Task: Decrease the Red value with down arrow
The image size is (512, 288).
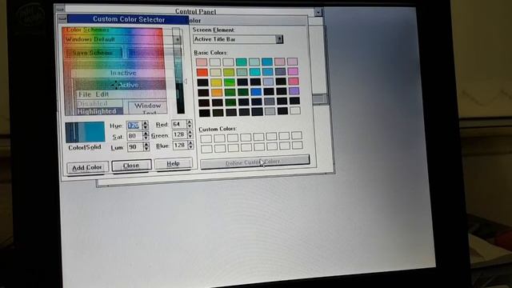Action: tap(189, 126)
